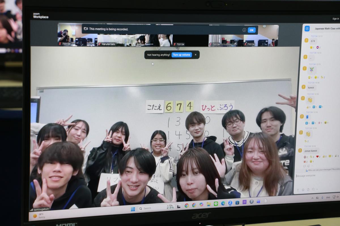Click the Turn up volume button

[181, 55]
